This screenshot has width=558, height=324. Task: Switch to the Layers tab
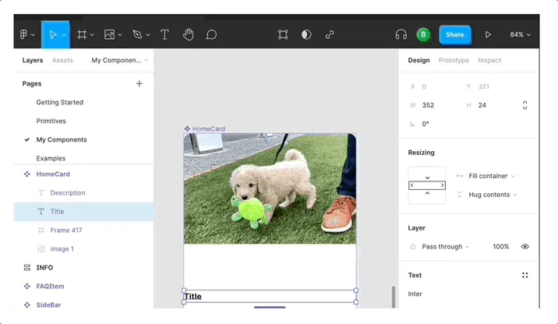(x=33, y=60)
